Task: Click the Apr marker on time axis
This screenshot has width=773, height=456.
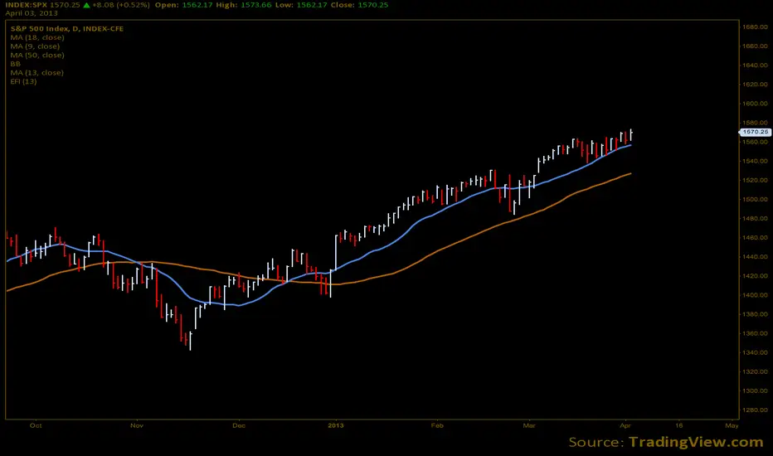Action: point(625,425)
